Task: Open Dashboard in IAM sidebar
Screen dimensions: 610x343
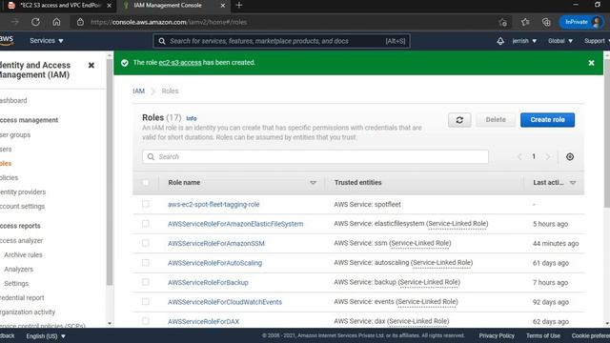Action: pos(13,100)
